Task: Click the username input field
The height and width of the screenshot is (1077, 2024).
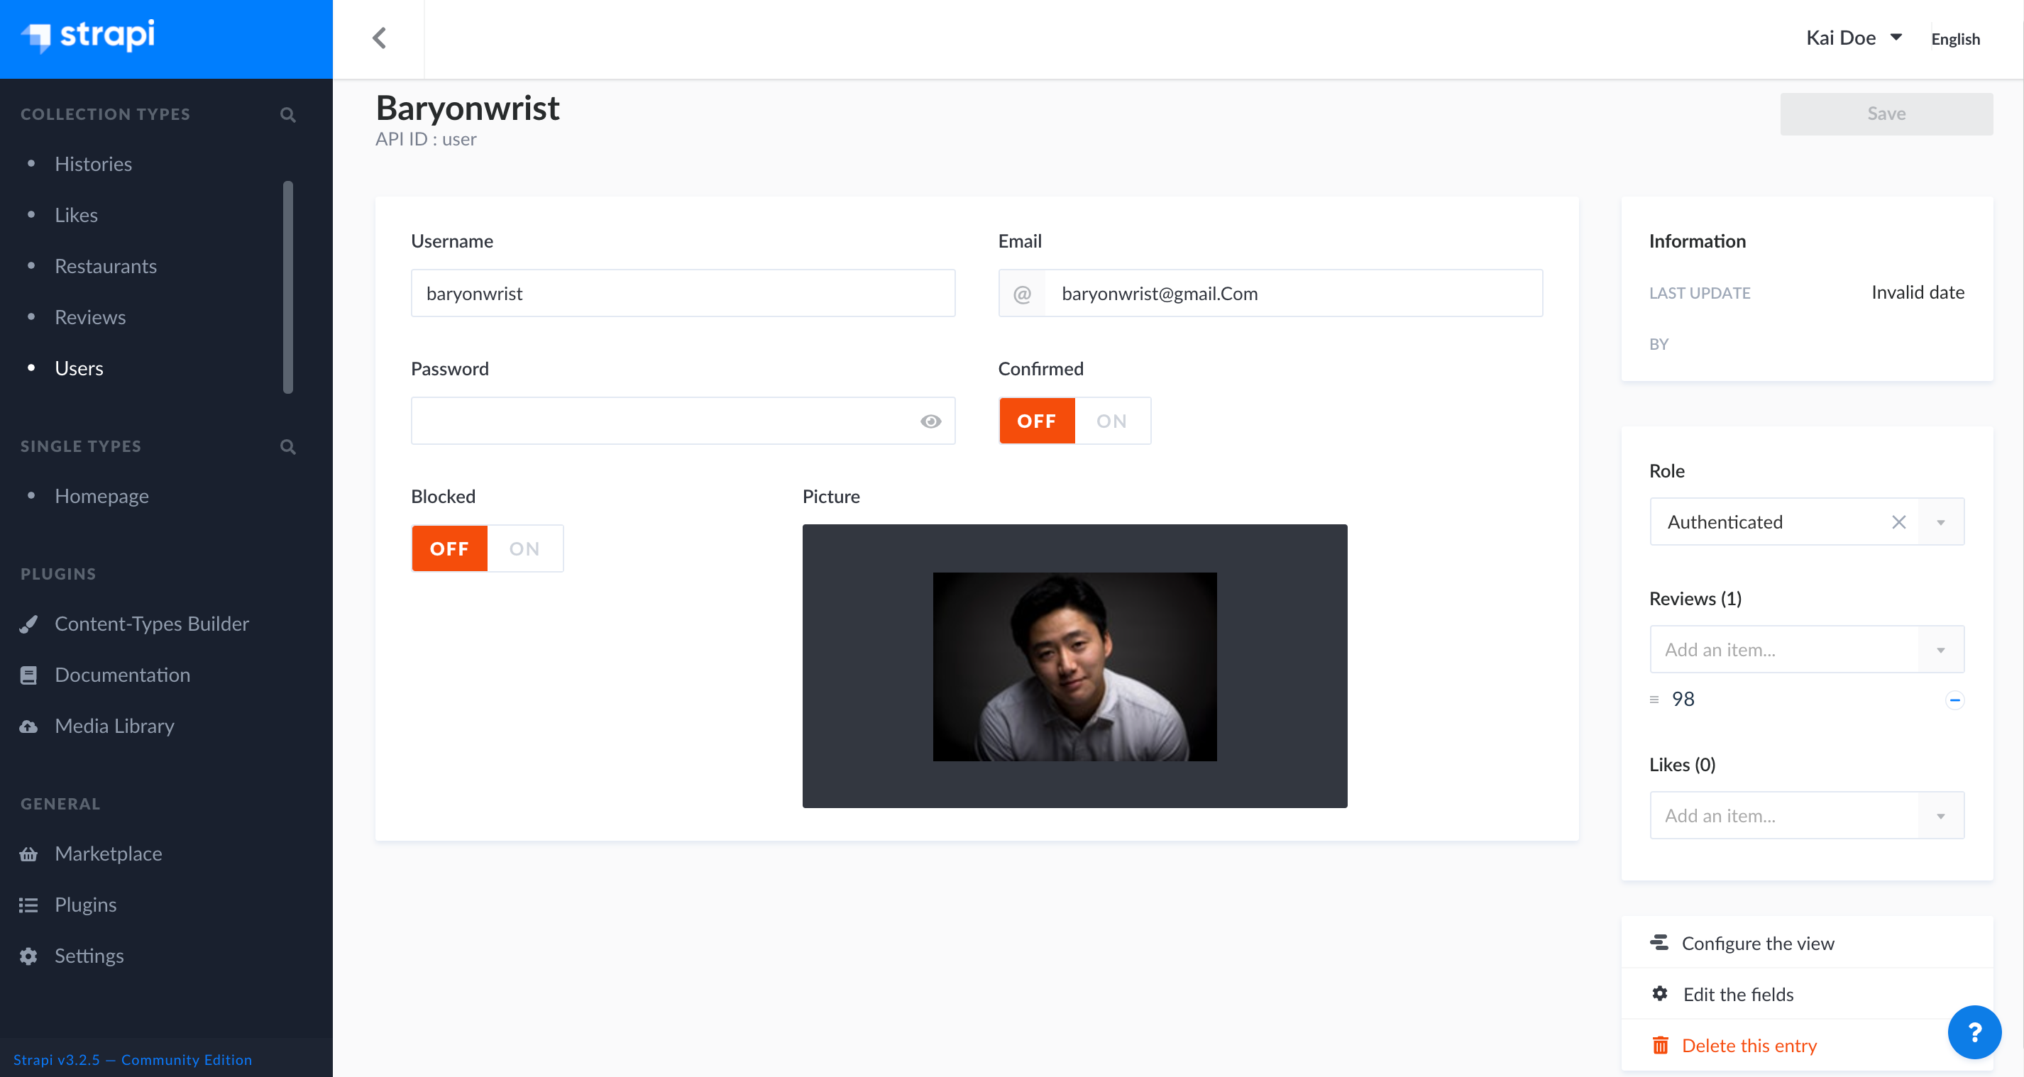Action: point(683,293)
